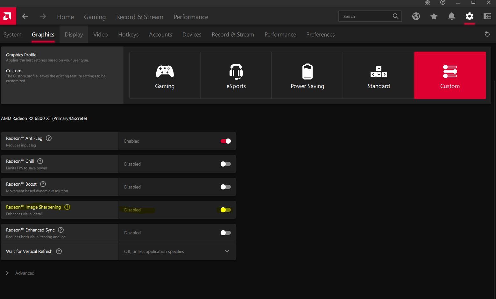496x299 pixels.
Task: Enable the Radeon Chill toggle
Action: pos(225,164)
